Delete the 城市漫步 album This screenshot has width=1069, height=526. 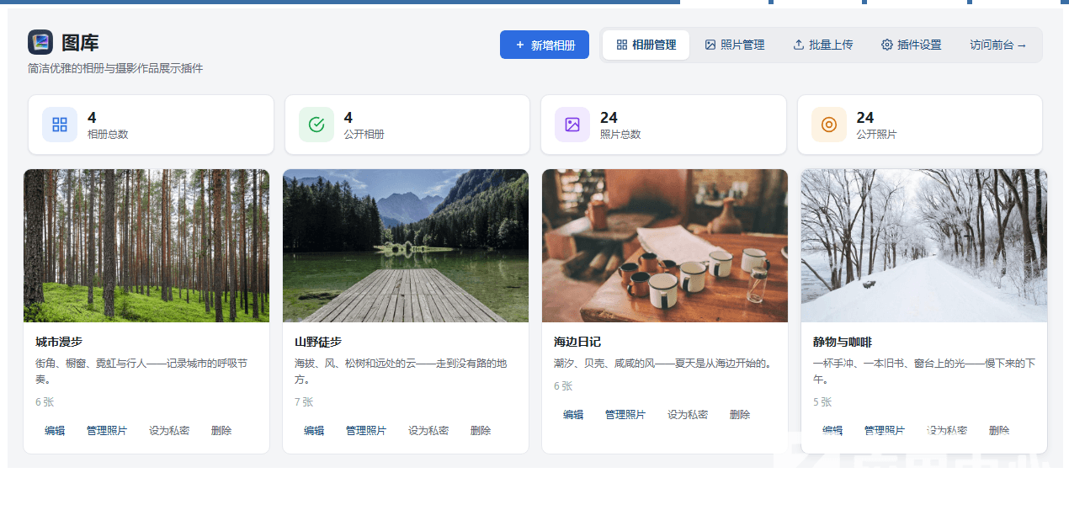click(x=221, y=430)
